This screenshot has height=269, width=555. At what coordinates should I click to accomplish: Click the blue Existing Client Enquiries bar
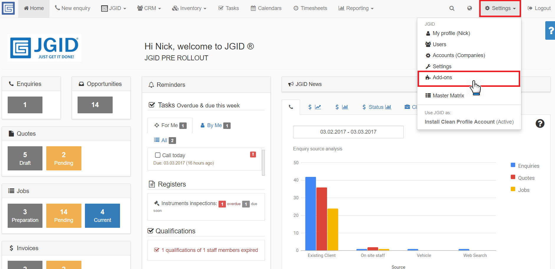click(311, 214)
